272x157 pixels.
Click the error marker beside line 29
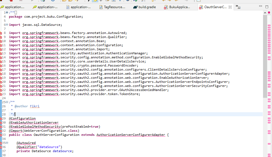1,118
